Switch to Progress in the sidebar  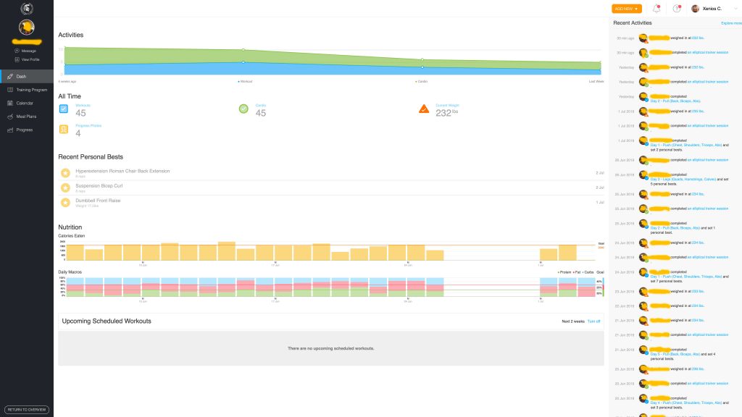pos(27,130)
